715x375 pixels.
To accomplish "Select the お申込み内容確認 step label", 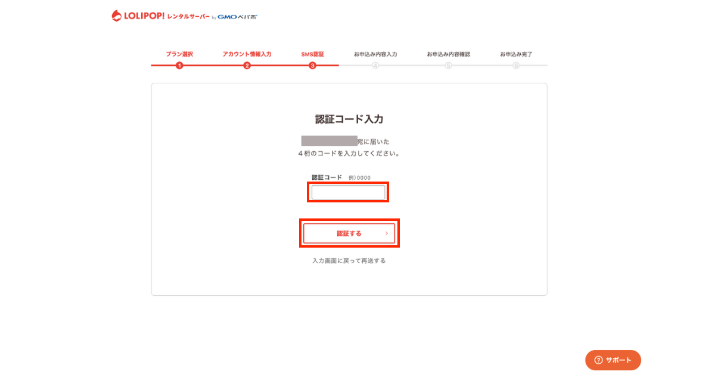I will click(448, 54).
